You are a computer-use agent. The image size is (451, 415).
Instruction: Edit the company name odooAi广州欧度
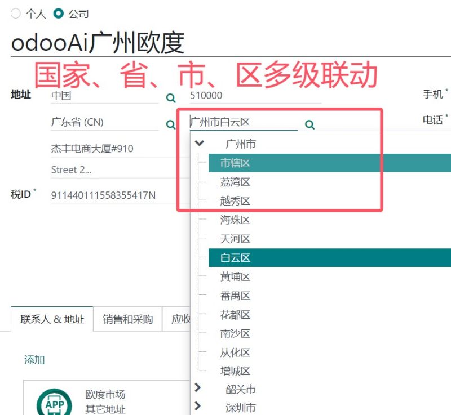coord(231,43)
